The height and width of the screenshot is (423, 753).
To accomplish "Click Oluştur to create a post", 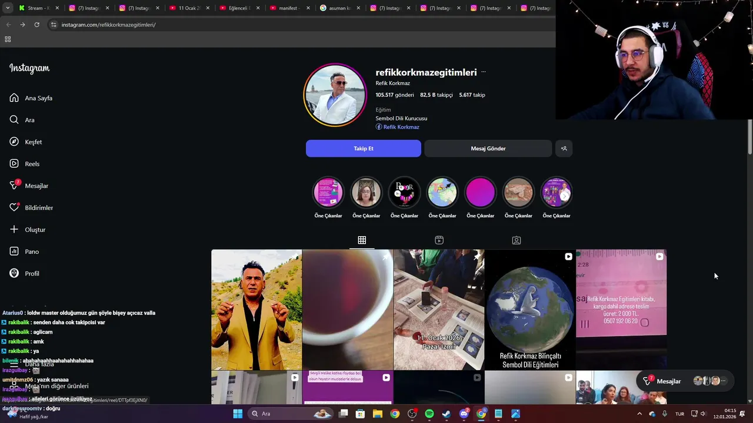I will click(28, 230).
